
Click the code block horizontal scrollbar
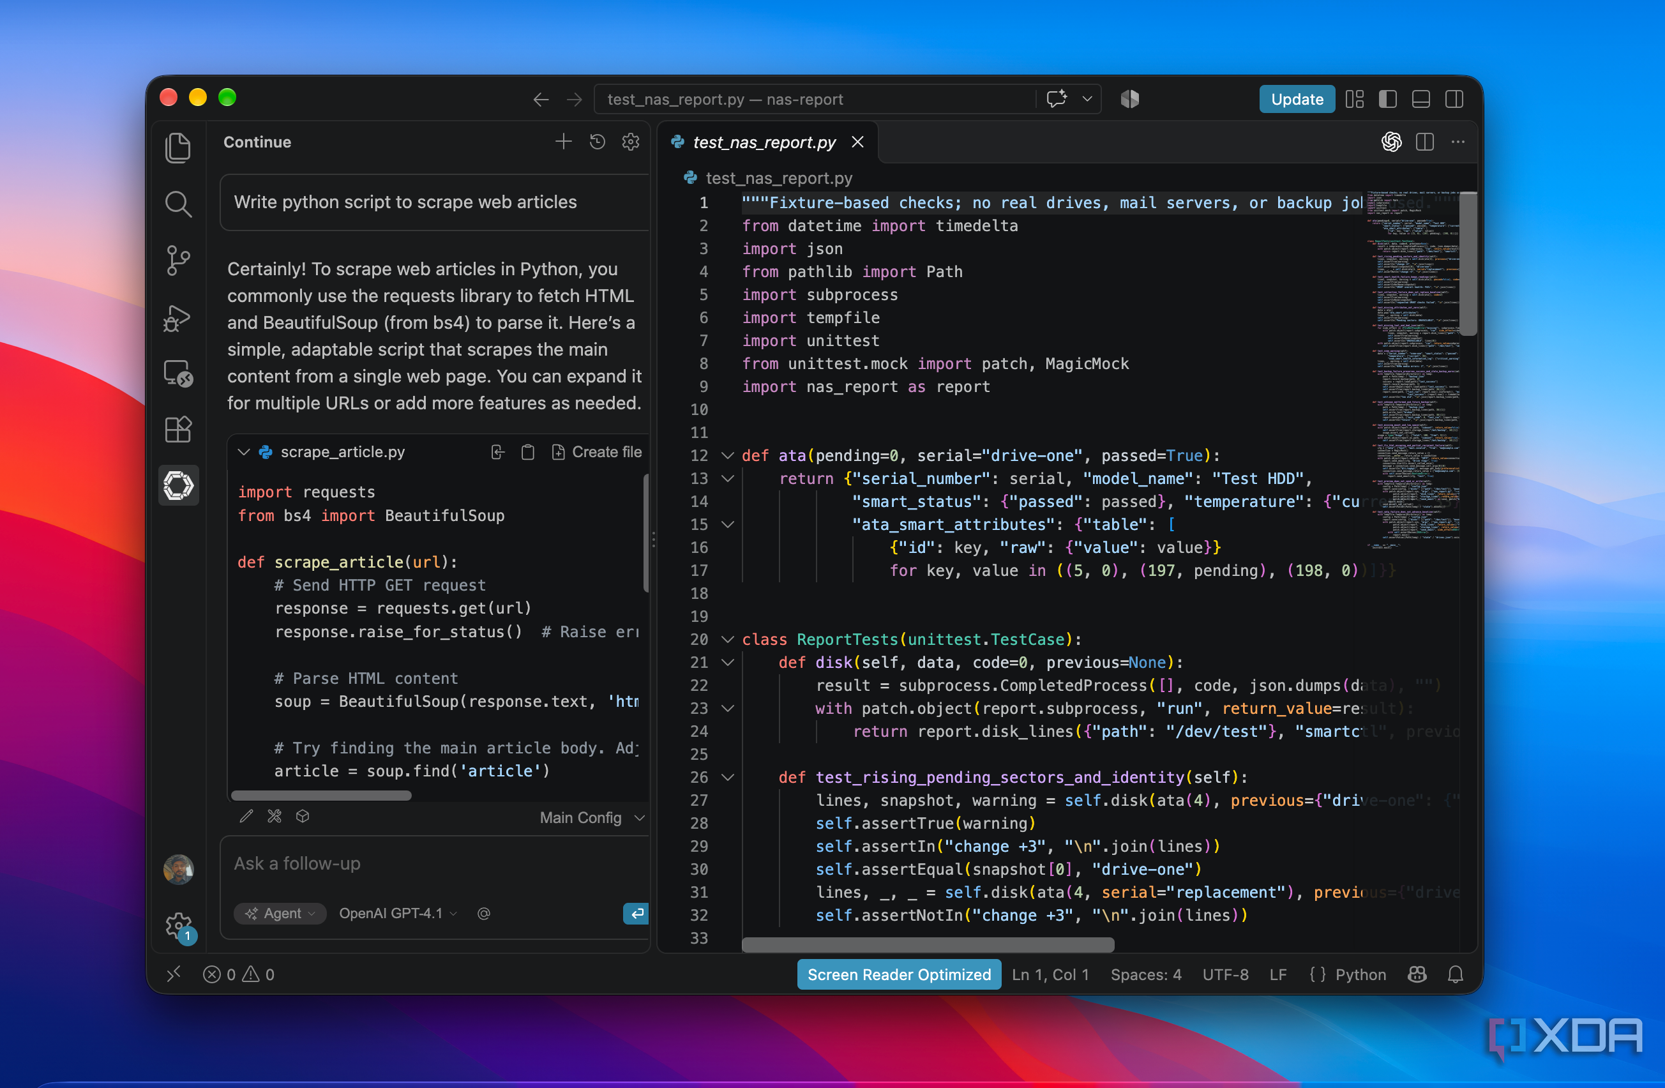click(321, 795)
